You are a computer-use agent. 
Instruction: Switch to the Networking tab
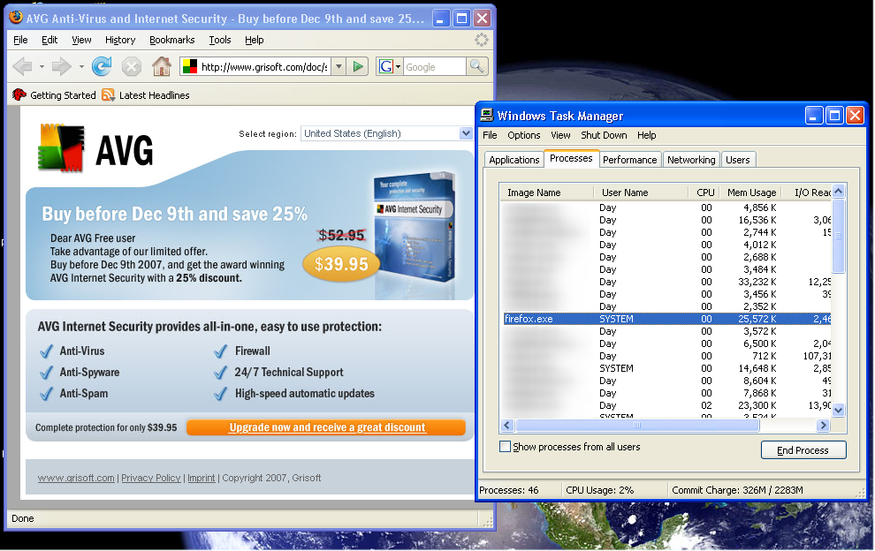tap(691, 160)
